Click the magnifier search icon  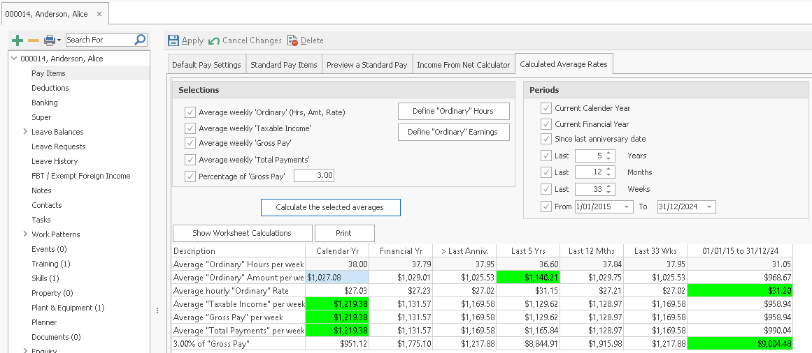tap(140, 40)
